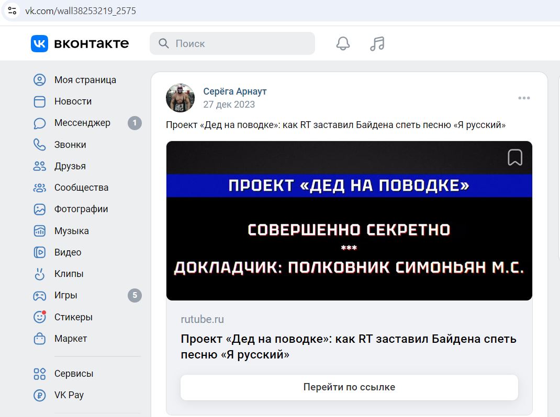Go to Клипы section
This screenshot has width=560, height=417.
[x=69, y=274]
